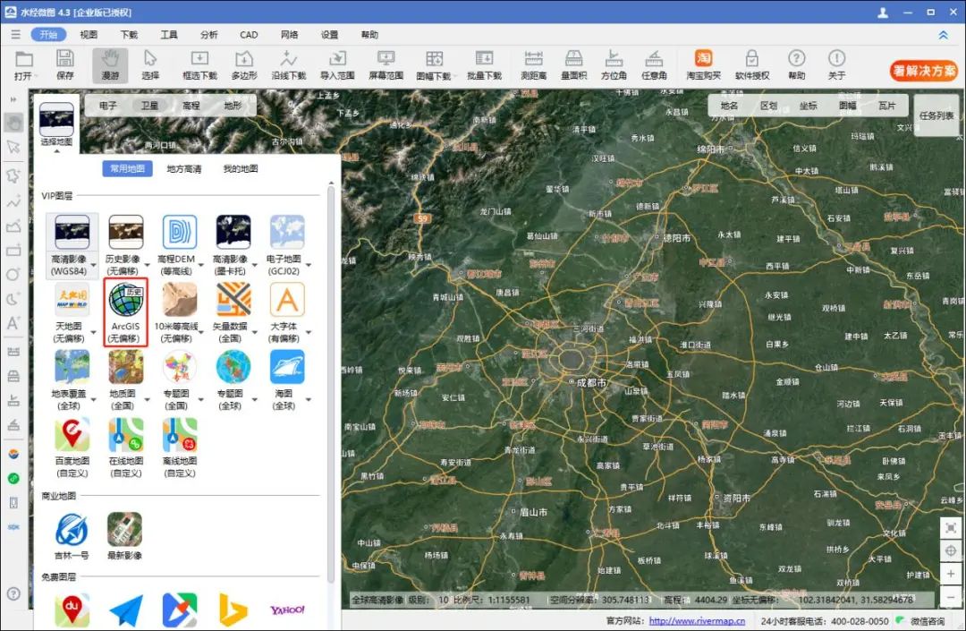Open 淘宝购买 purchase page

(704, 65)
